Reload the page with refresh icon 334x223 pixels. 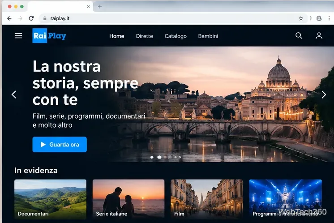point(31,18)
